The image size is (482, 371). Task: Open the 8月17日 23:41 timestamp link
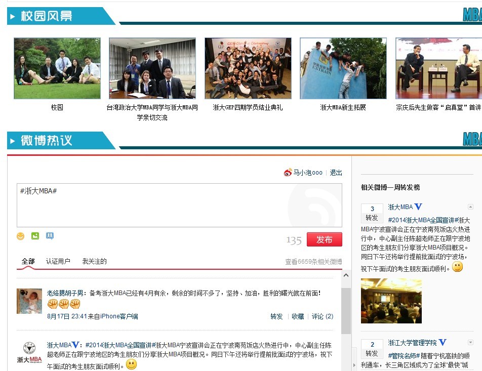click(67, 316)
